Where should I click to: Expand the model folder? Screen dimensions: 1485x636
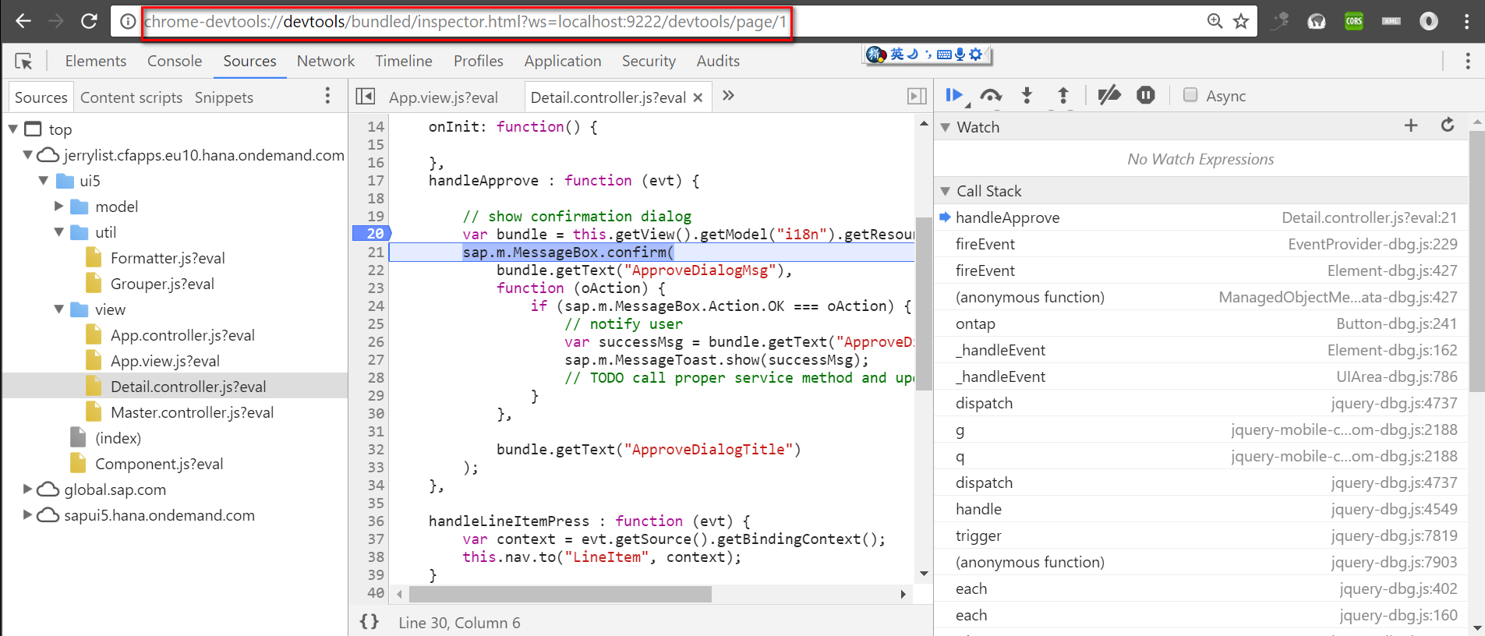[59, 207]
